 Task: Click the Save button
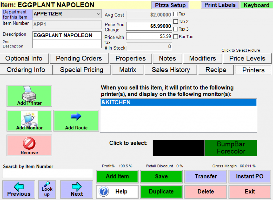point(161,177)
